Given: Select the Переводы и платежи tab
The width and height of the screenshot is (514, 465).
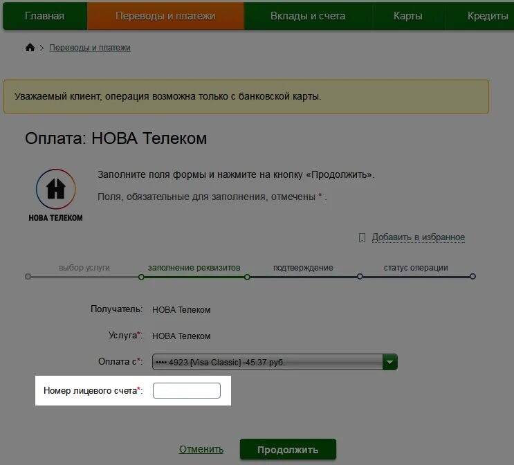Looking at the screenshot, I should [165, 16].
